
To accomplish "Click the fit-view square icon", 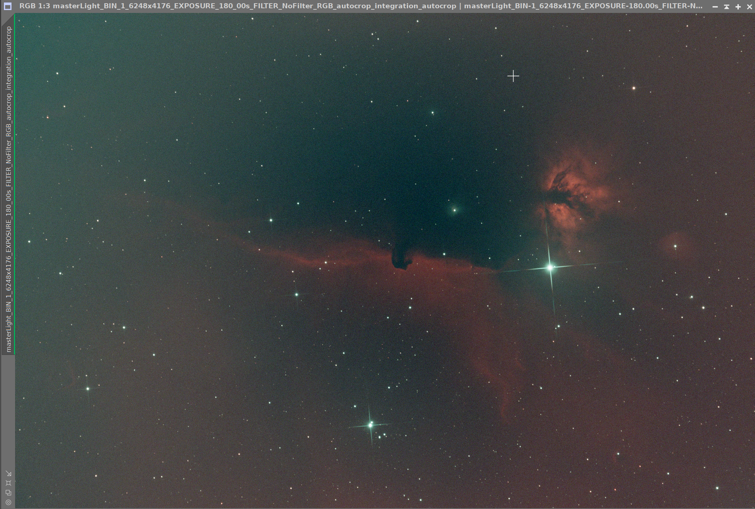I will point(9,483).
